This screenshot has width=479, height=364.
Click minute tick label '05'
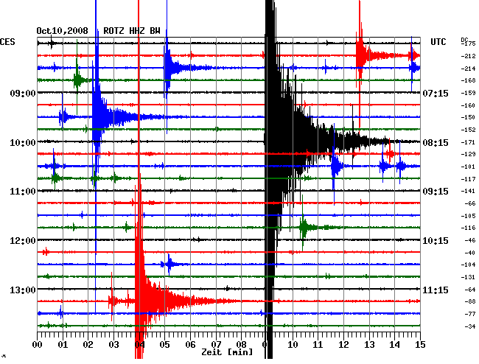(x=164, y=345)
